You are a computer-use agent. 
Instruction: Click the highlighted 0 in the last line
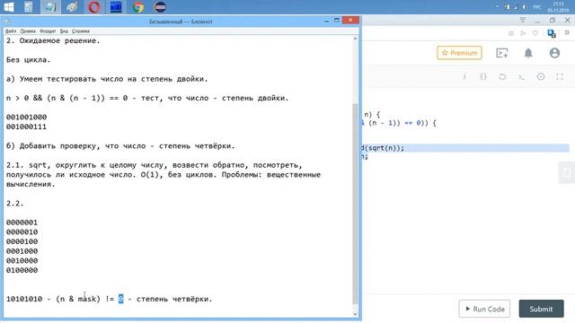(x=121, y=299)
